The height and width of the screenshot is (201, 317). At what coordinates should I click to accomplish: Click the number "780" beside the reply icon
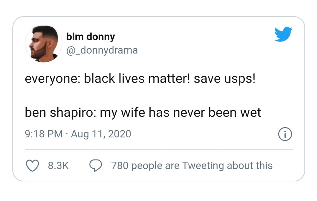point(119,166)
